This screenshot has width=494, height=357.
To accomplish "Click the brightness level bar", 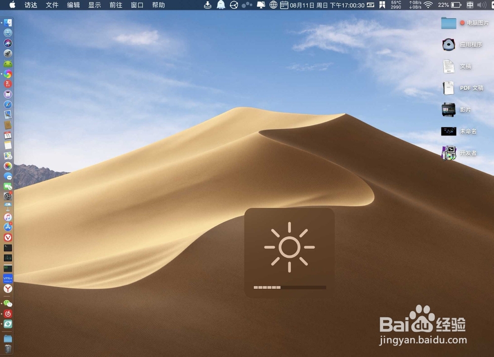I will 288,286.
